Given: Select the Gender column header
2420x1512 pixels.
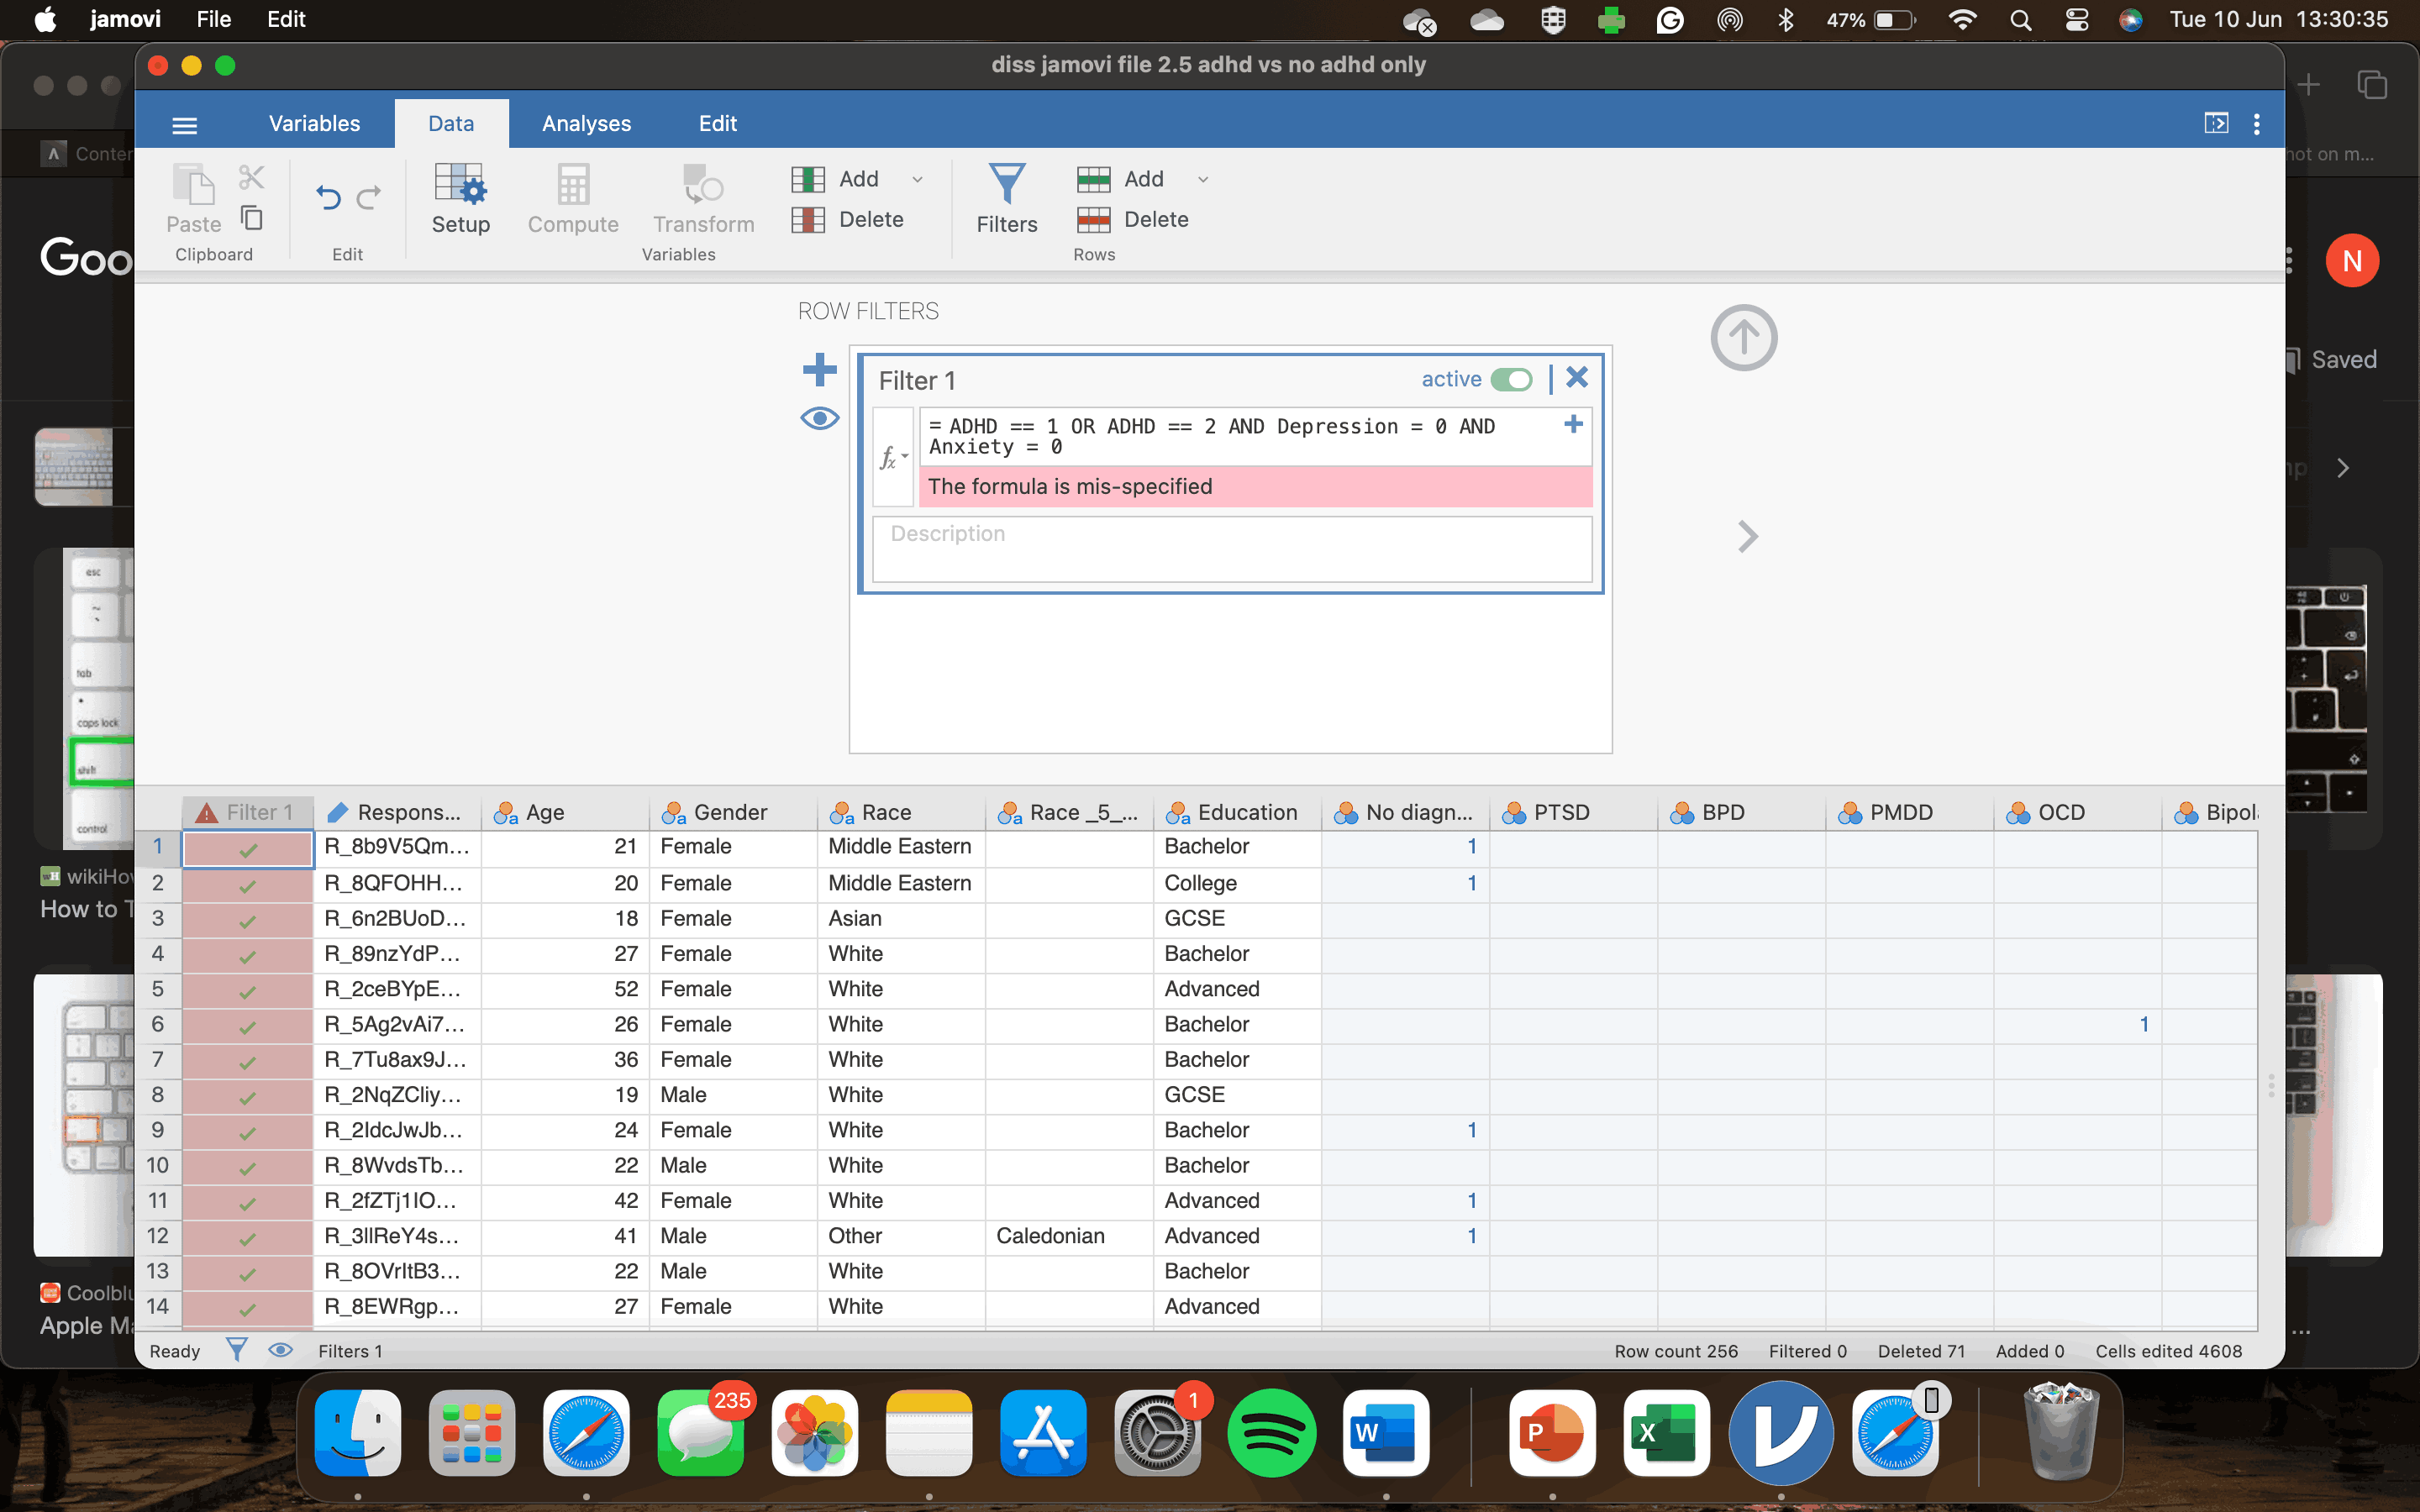Looking at the screenshot, I should (733, 812).
